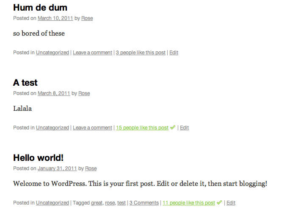Open the "Hum de dum" post title
Viewport: 293px width, 216px height.
[40, 8]
